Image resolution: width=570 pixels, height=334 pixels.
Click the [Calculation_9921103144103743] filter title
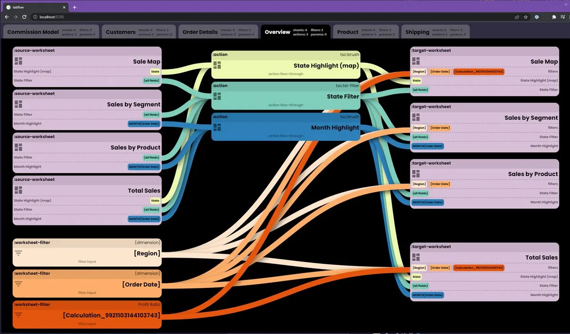111,315
